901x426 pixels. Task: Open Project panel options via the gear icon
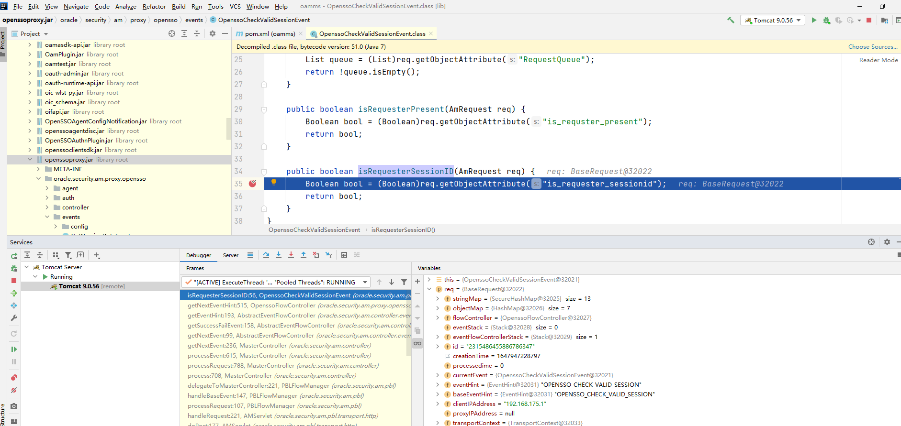pos(213,33)
